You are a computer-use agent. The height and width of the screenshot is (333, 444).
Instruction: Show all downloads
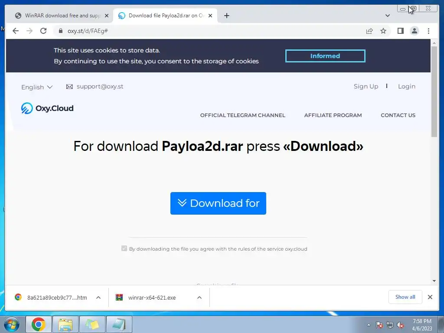point(405,297)
